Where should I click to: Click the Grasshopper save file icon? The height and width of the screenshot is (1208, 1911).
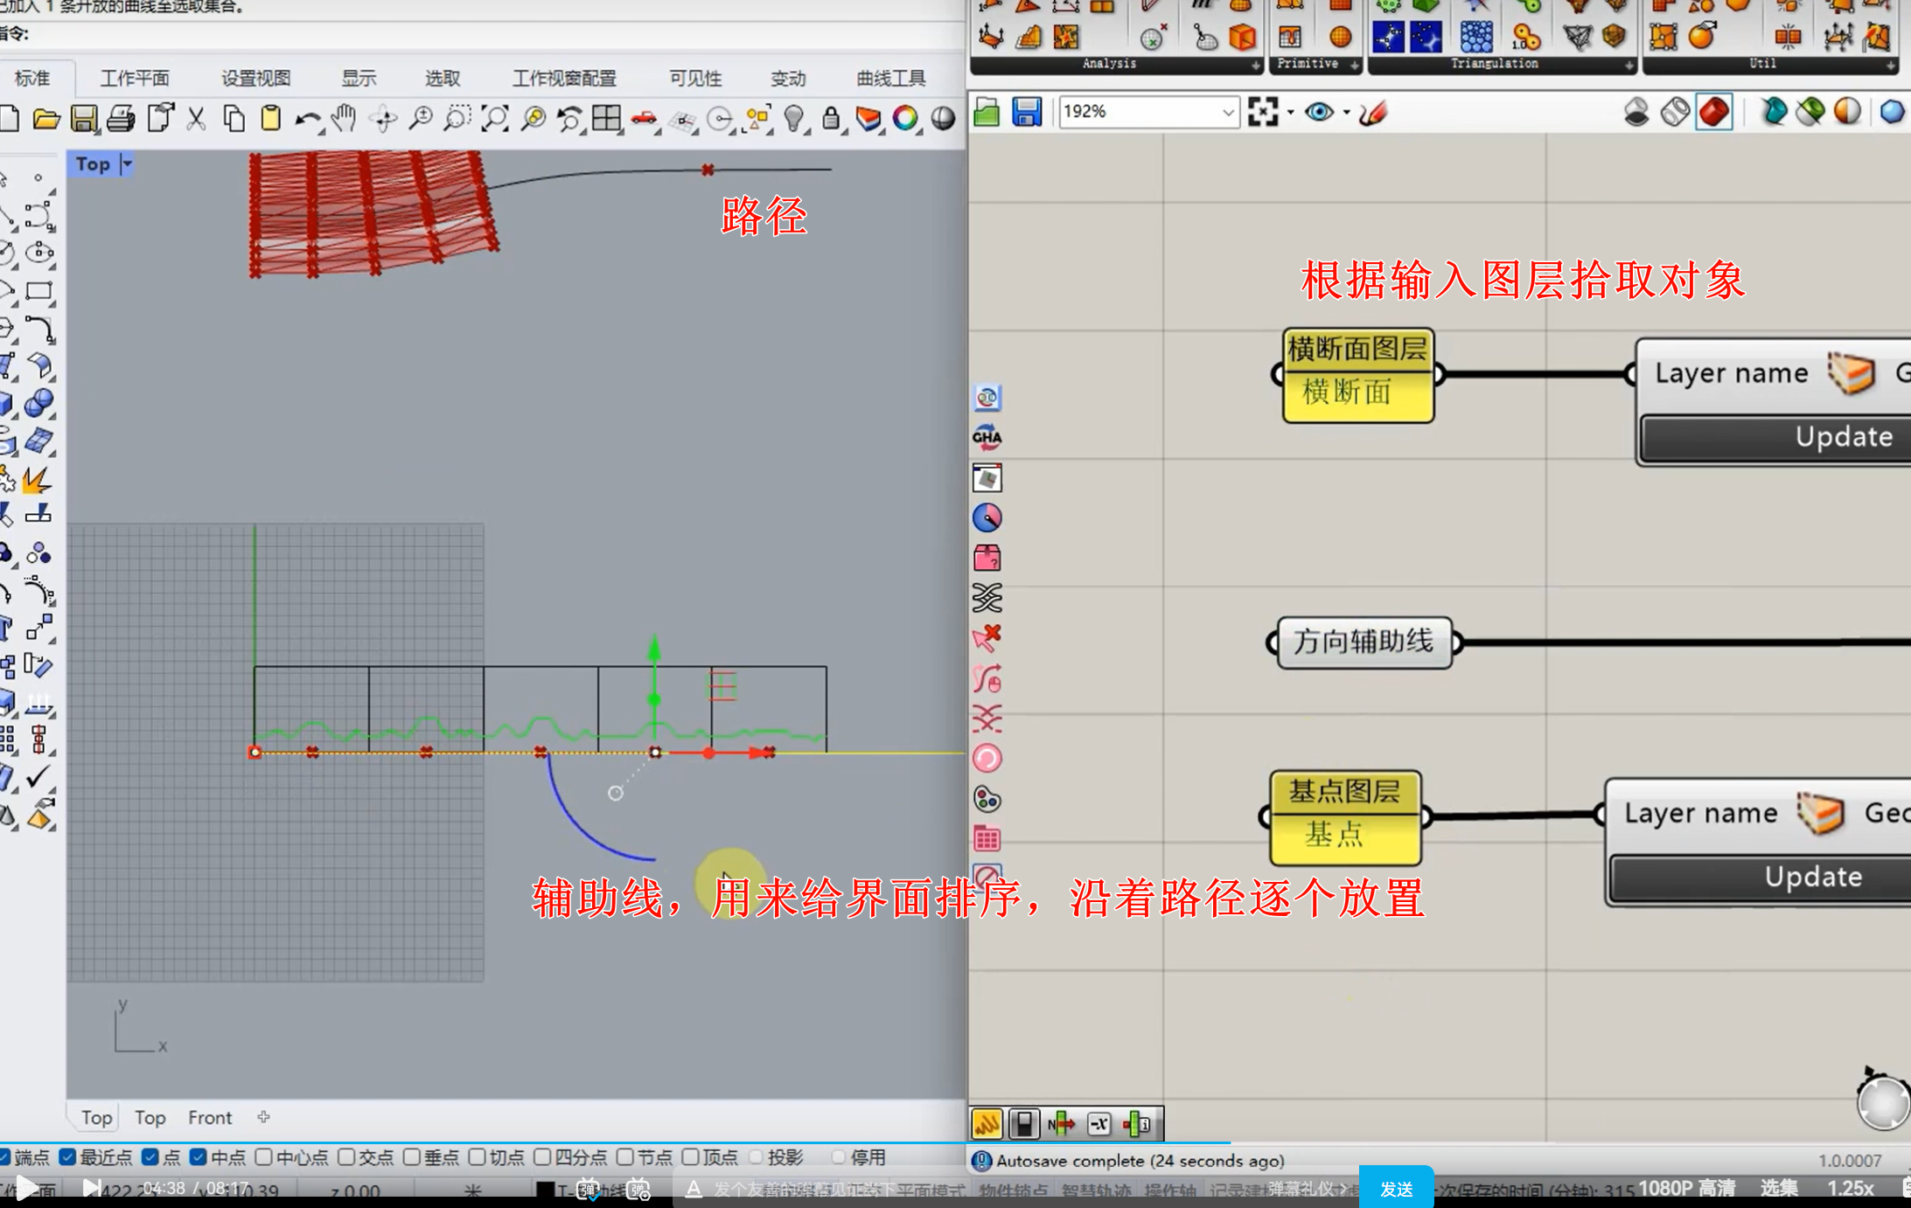1026,112
